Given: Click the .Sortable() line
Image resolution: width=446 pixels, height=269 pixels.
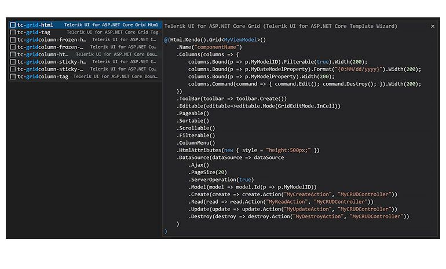Looking at the screenshot, I should point(192,121).
